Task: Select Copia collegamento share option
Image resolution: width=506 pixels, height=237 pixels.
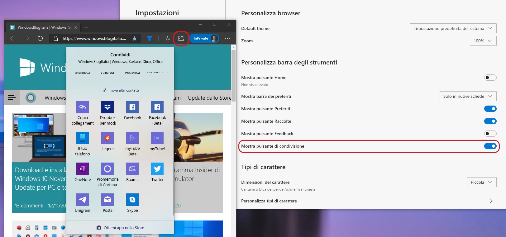Action: pyautogui.click(x=83, y=113)
